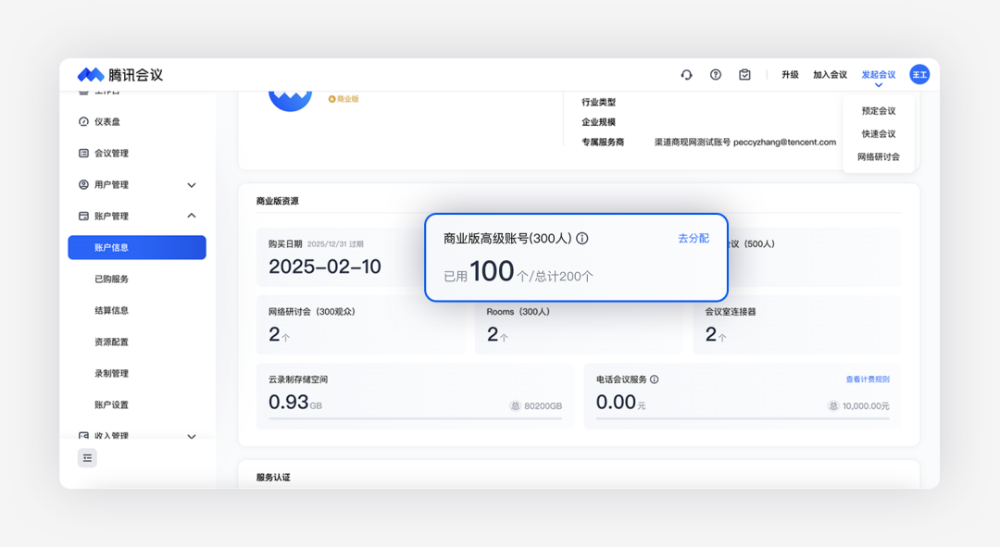This screenshot has width=1000, height=547.
Task: Click the task clipboard icon in header
Action: [744, 75]
